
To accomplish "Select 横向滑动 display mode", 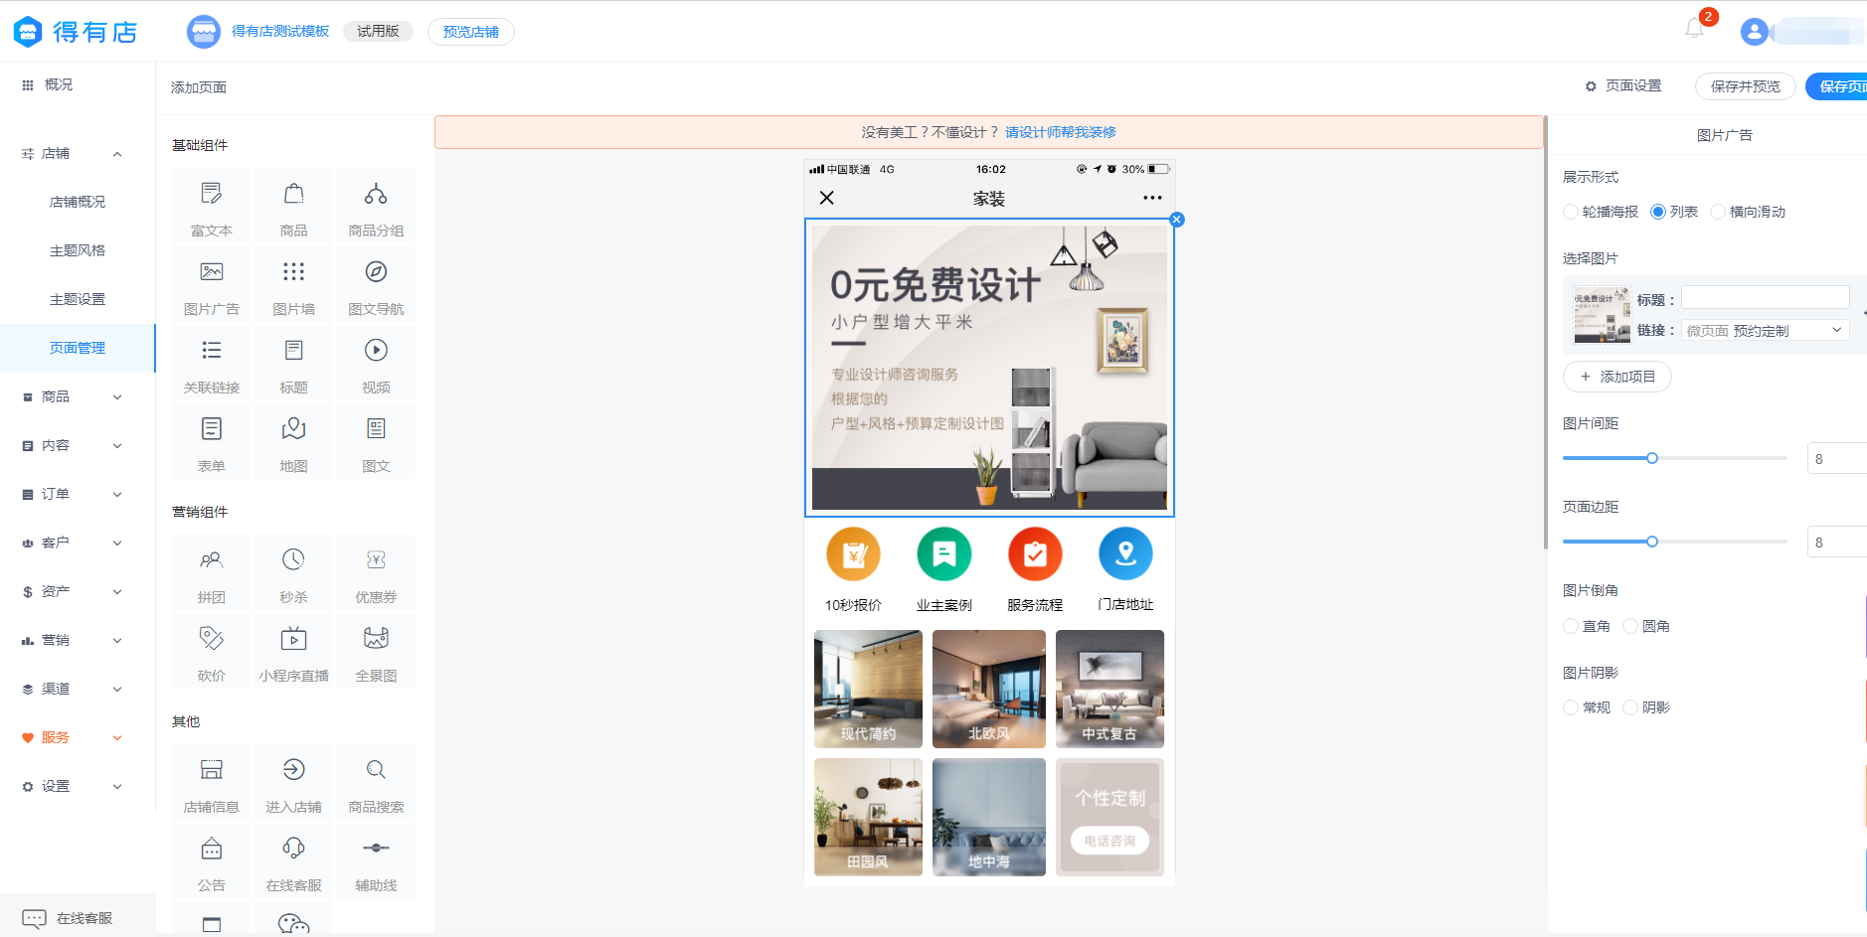I will coord(1748,212).
